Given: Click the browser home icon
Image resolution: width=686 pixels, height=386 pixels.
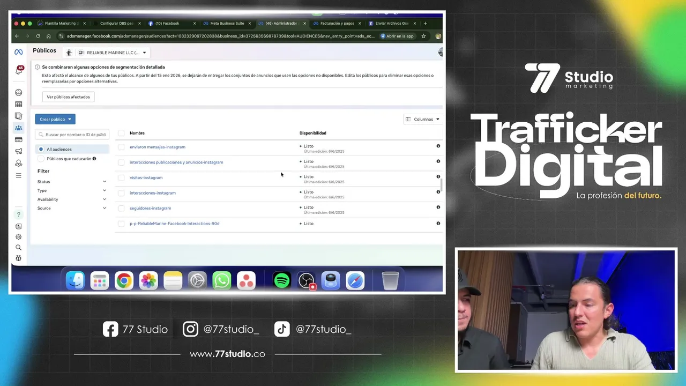Looking at the screenshot, I should [x=48, y=36].
